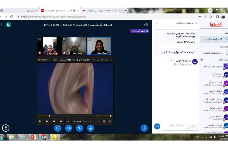Raise hand with the hand icon
Viewport: 228px width, 146px height.
[6, 128]
